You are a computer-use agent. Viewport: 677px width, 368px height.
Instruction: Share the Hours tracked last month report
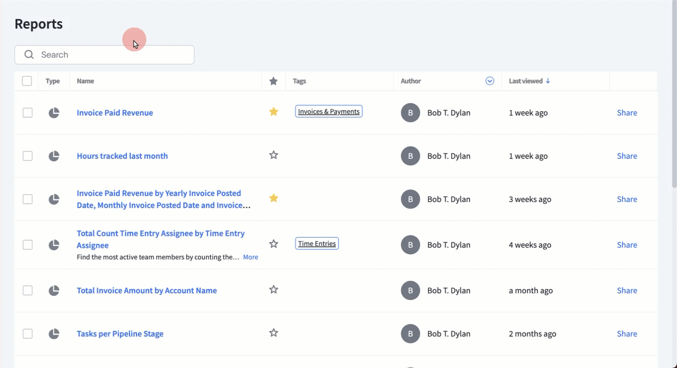click(627, 156)
